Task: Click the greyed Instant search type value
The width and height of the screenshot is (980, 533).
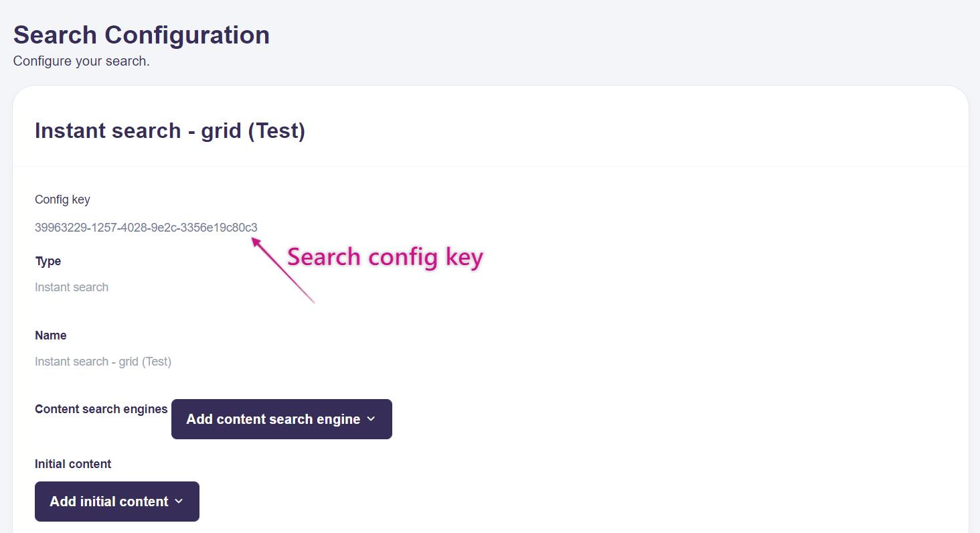Action: point(72,287)
